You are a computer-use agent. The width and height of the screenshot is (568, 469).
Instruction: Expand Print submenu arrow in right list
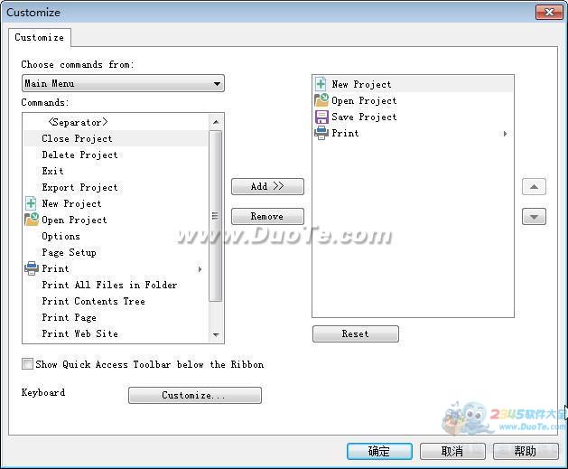[x=505, y=134]
